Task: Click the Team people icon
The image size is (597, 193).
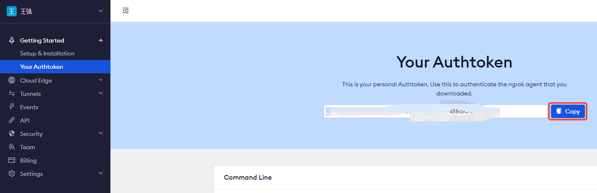Action: [12, 147]
